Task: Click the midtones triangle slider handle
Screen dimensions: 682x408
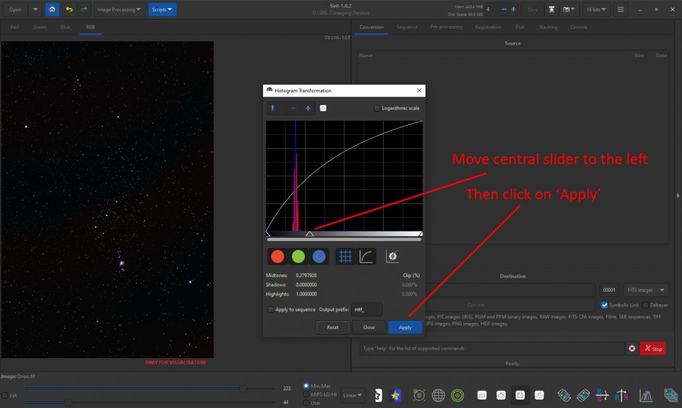Action: pos(309,233)
